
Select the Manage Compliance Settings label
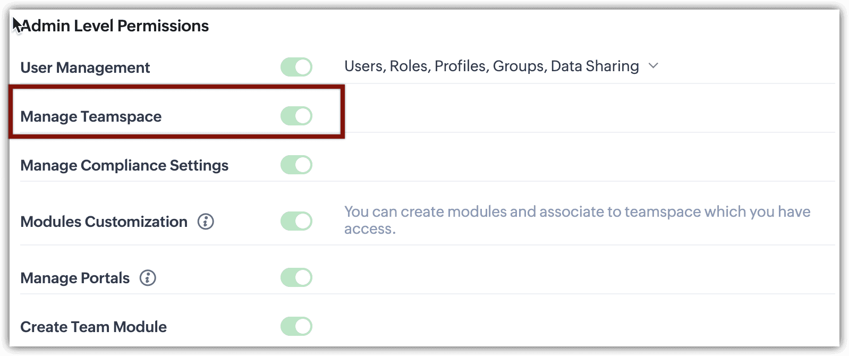coord(124,166)
